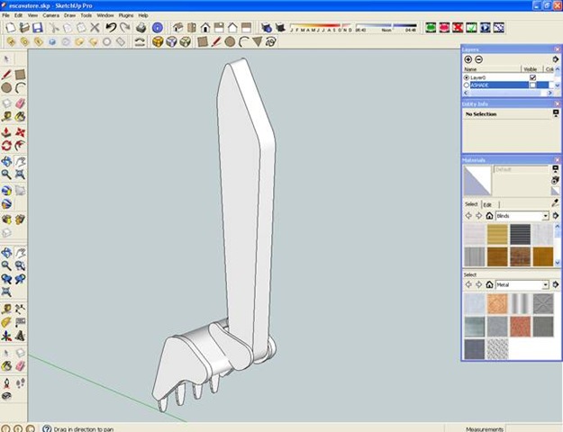This screenshot has height=432, width=563.
Task: Click the Erase (X) icon in toolbar
Action: point(95,28)
